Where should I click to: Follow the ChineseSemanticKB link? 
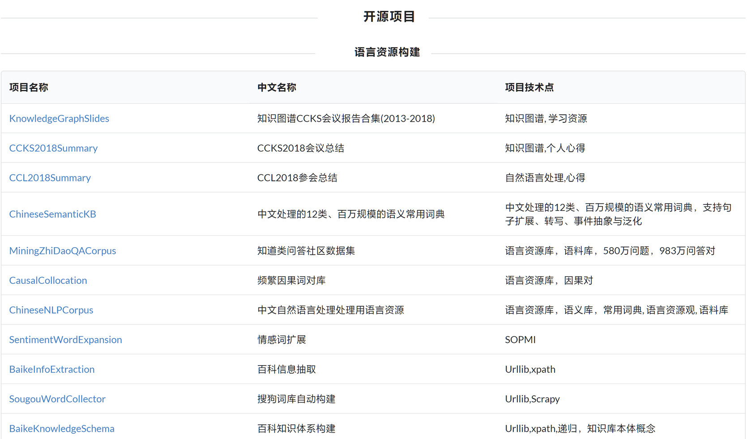coord(52,214)
